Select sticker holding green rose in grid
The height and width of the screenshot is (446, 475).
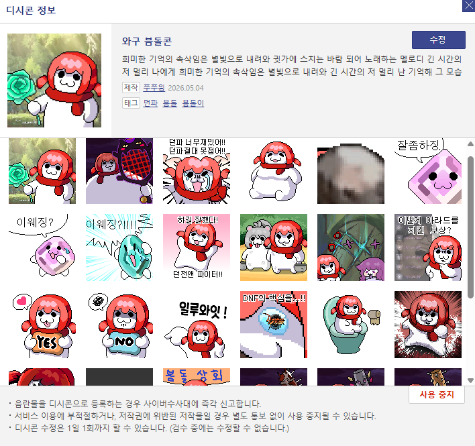(x=42, y=171)
